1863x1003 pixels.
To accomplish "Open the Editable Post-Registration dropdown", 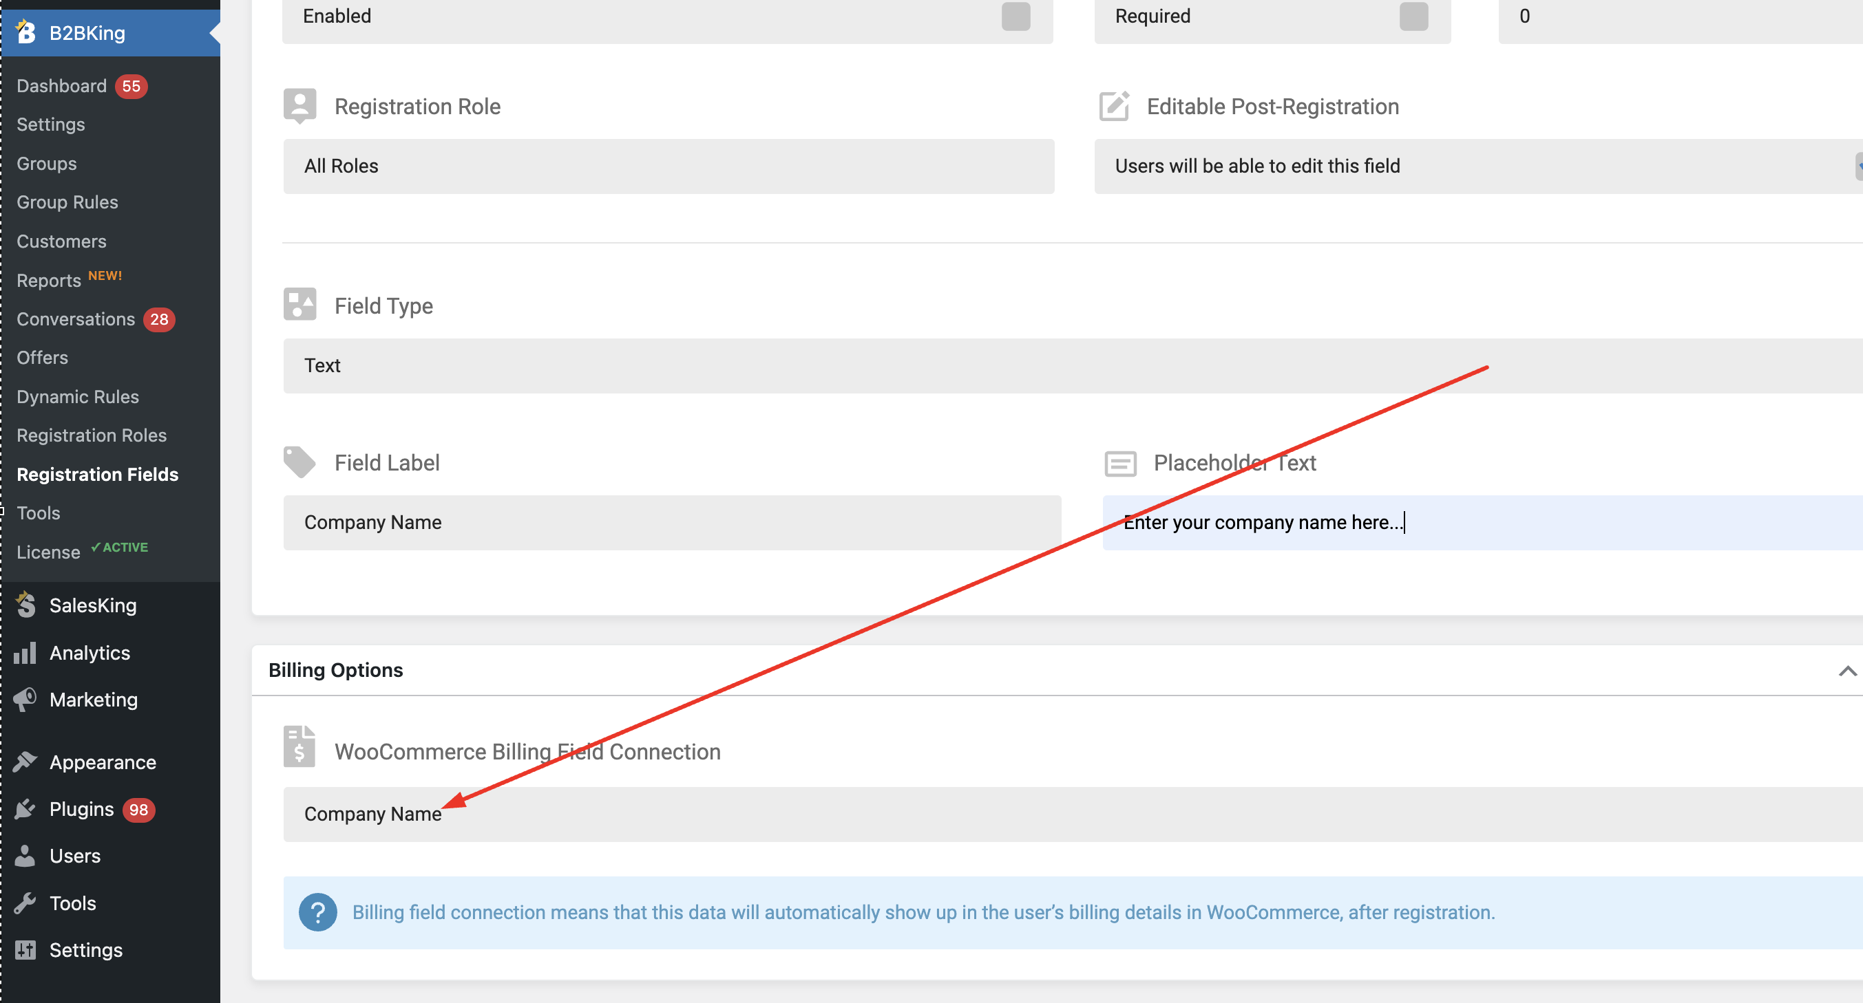I will [1478, 166].
